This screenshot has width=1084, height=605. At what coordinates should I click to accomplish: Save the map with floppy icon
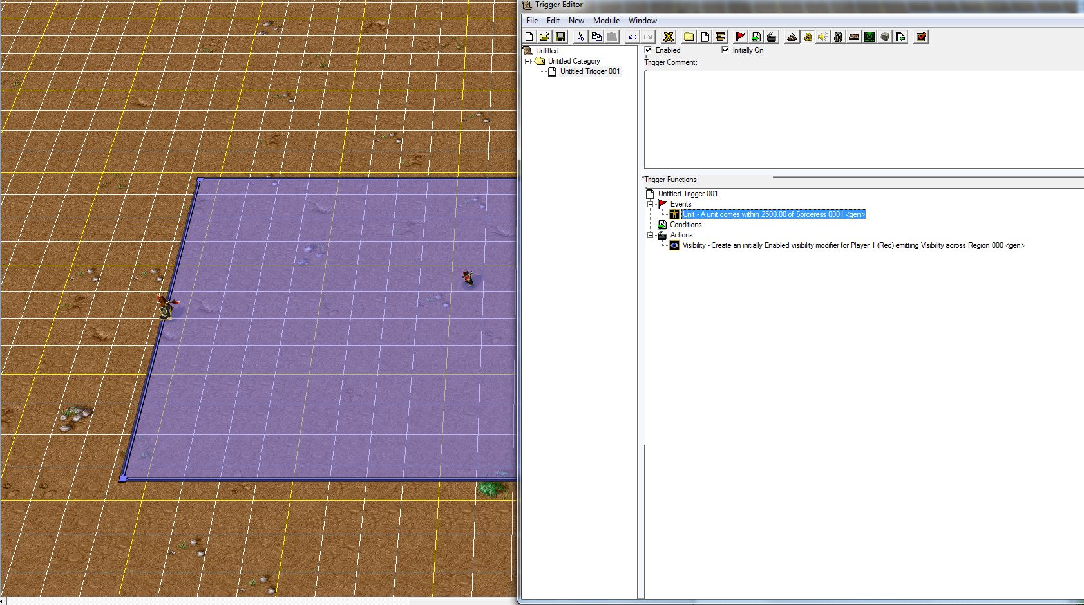tap(560, 37)
